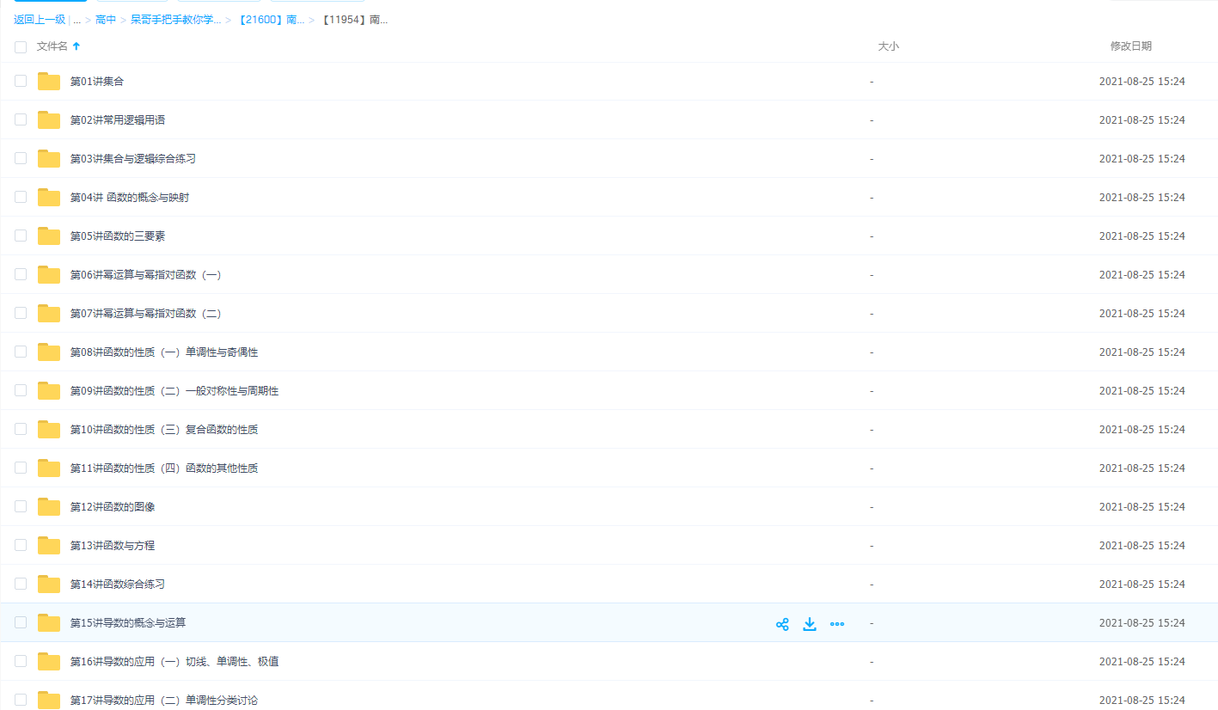Click share icon for 第15讲导数的概念与运算
Viewport: 1218px width, 710px height.
[782, 624]
